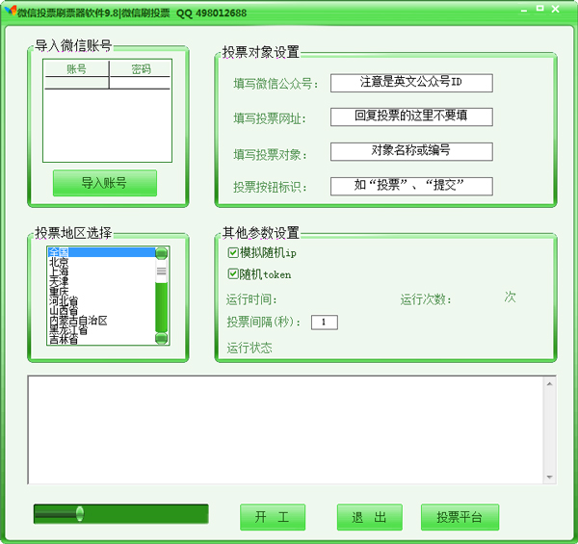Click the 填写投票网址 text box

(410, 117)
